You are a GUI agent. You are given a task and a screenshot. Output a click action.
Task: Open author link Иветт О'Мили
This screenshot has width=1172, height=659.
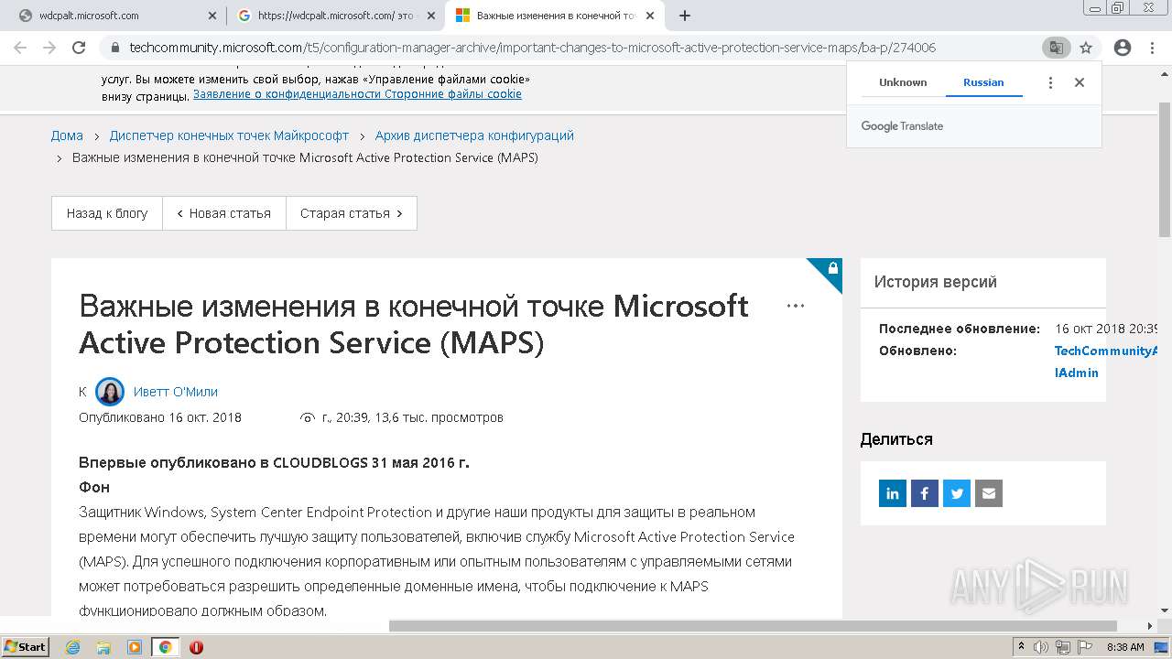point(176,392)
